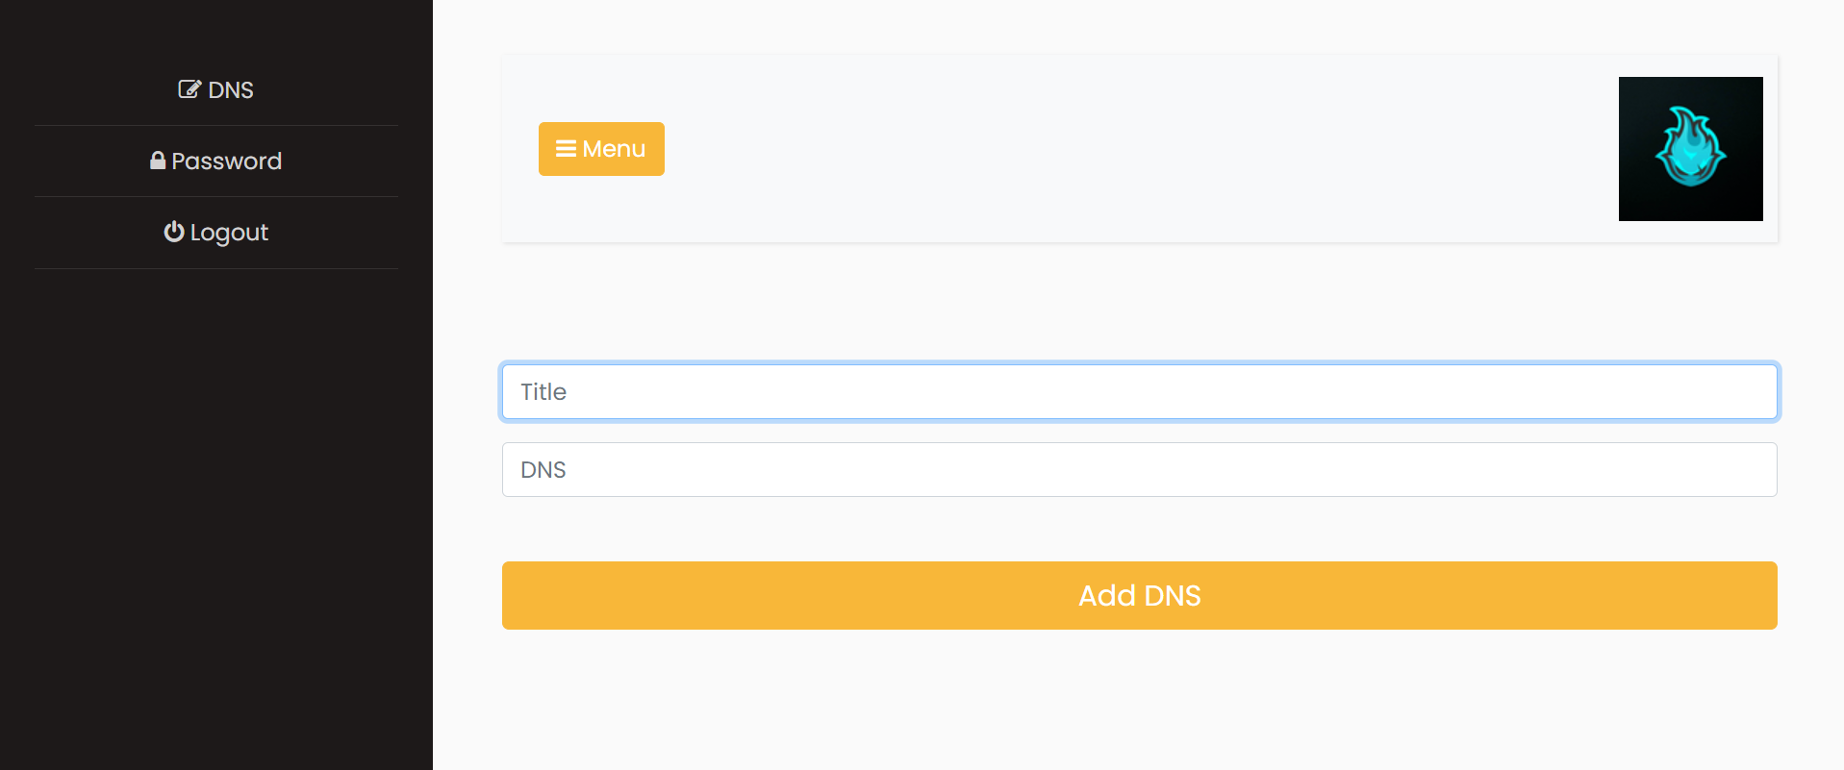1844x770 pixels.
Task: Click the hamburger icon in the Menu button
Action: click(566, 149)
